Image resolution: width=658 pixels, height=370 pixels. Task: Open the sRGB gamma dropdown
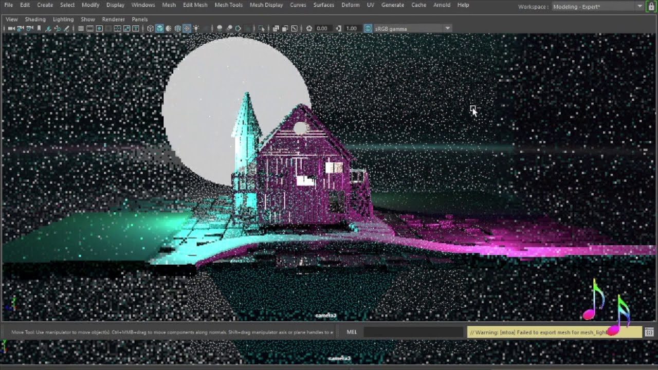(x=447, y=29)
